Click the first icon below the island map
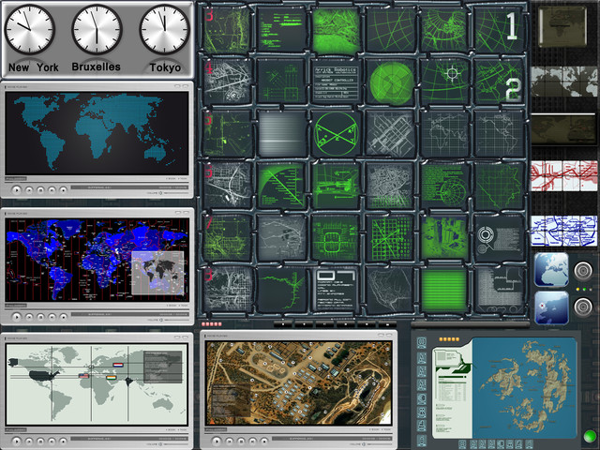 (462, 444)
